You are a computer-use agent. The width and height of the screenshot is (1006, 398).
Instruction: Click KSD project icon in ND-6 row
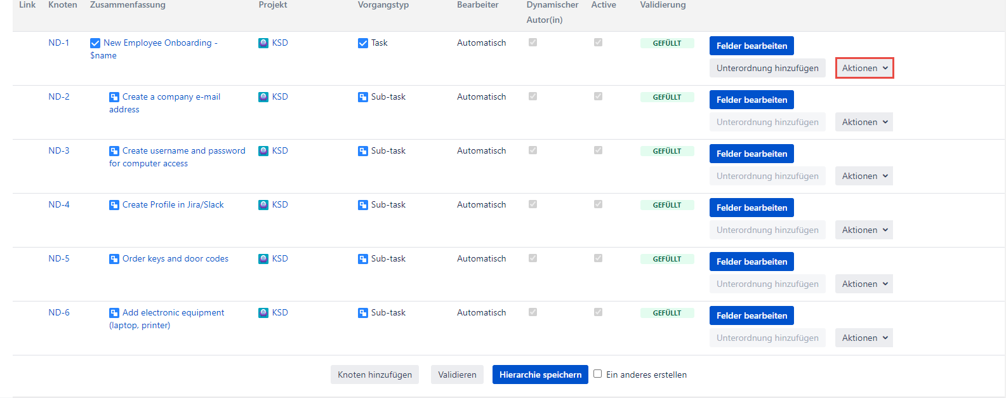pyautogui.click(x=263, y=313)
